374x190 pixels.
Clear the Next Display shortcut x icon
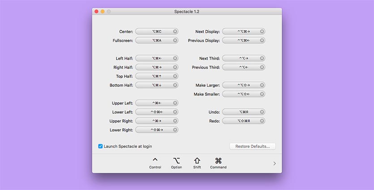pos(262,31)
